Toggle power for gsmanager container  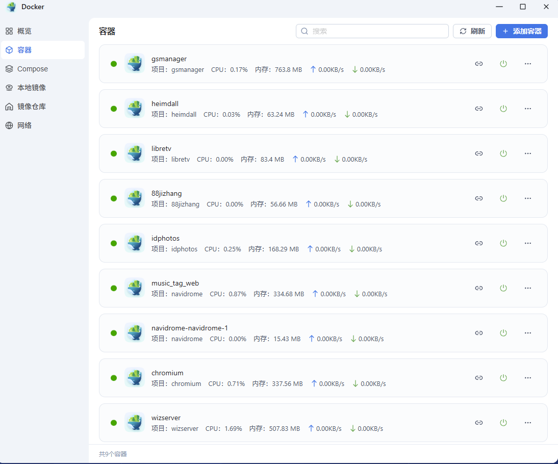[x=503, y=64]
